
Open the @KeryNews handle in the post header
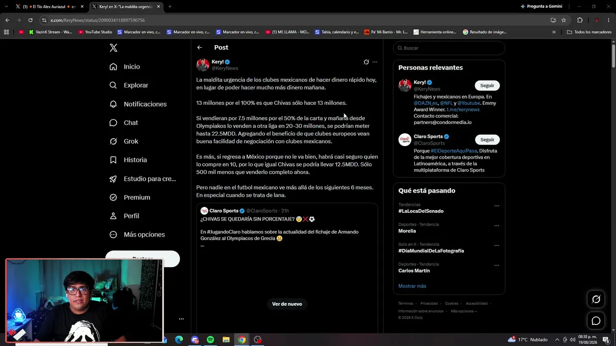click(225, 68)
